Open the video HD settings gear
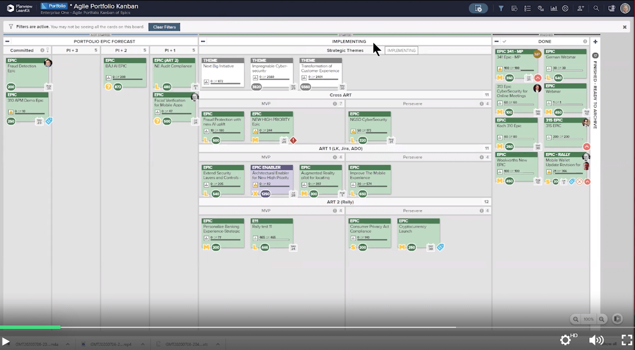635x350 pixels. click(x=566, y=340)
